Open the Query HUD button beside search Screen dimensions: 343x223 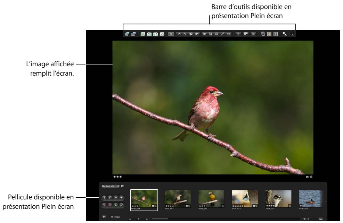[x=122, y=186]
